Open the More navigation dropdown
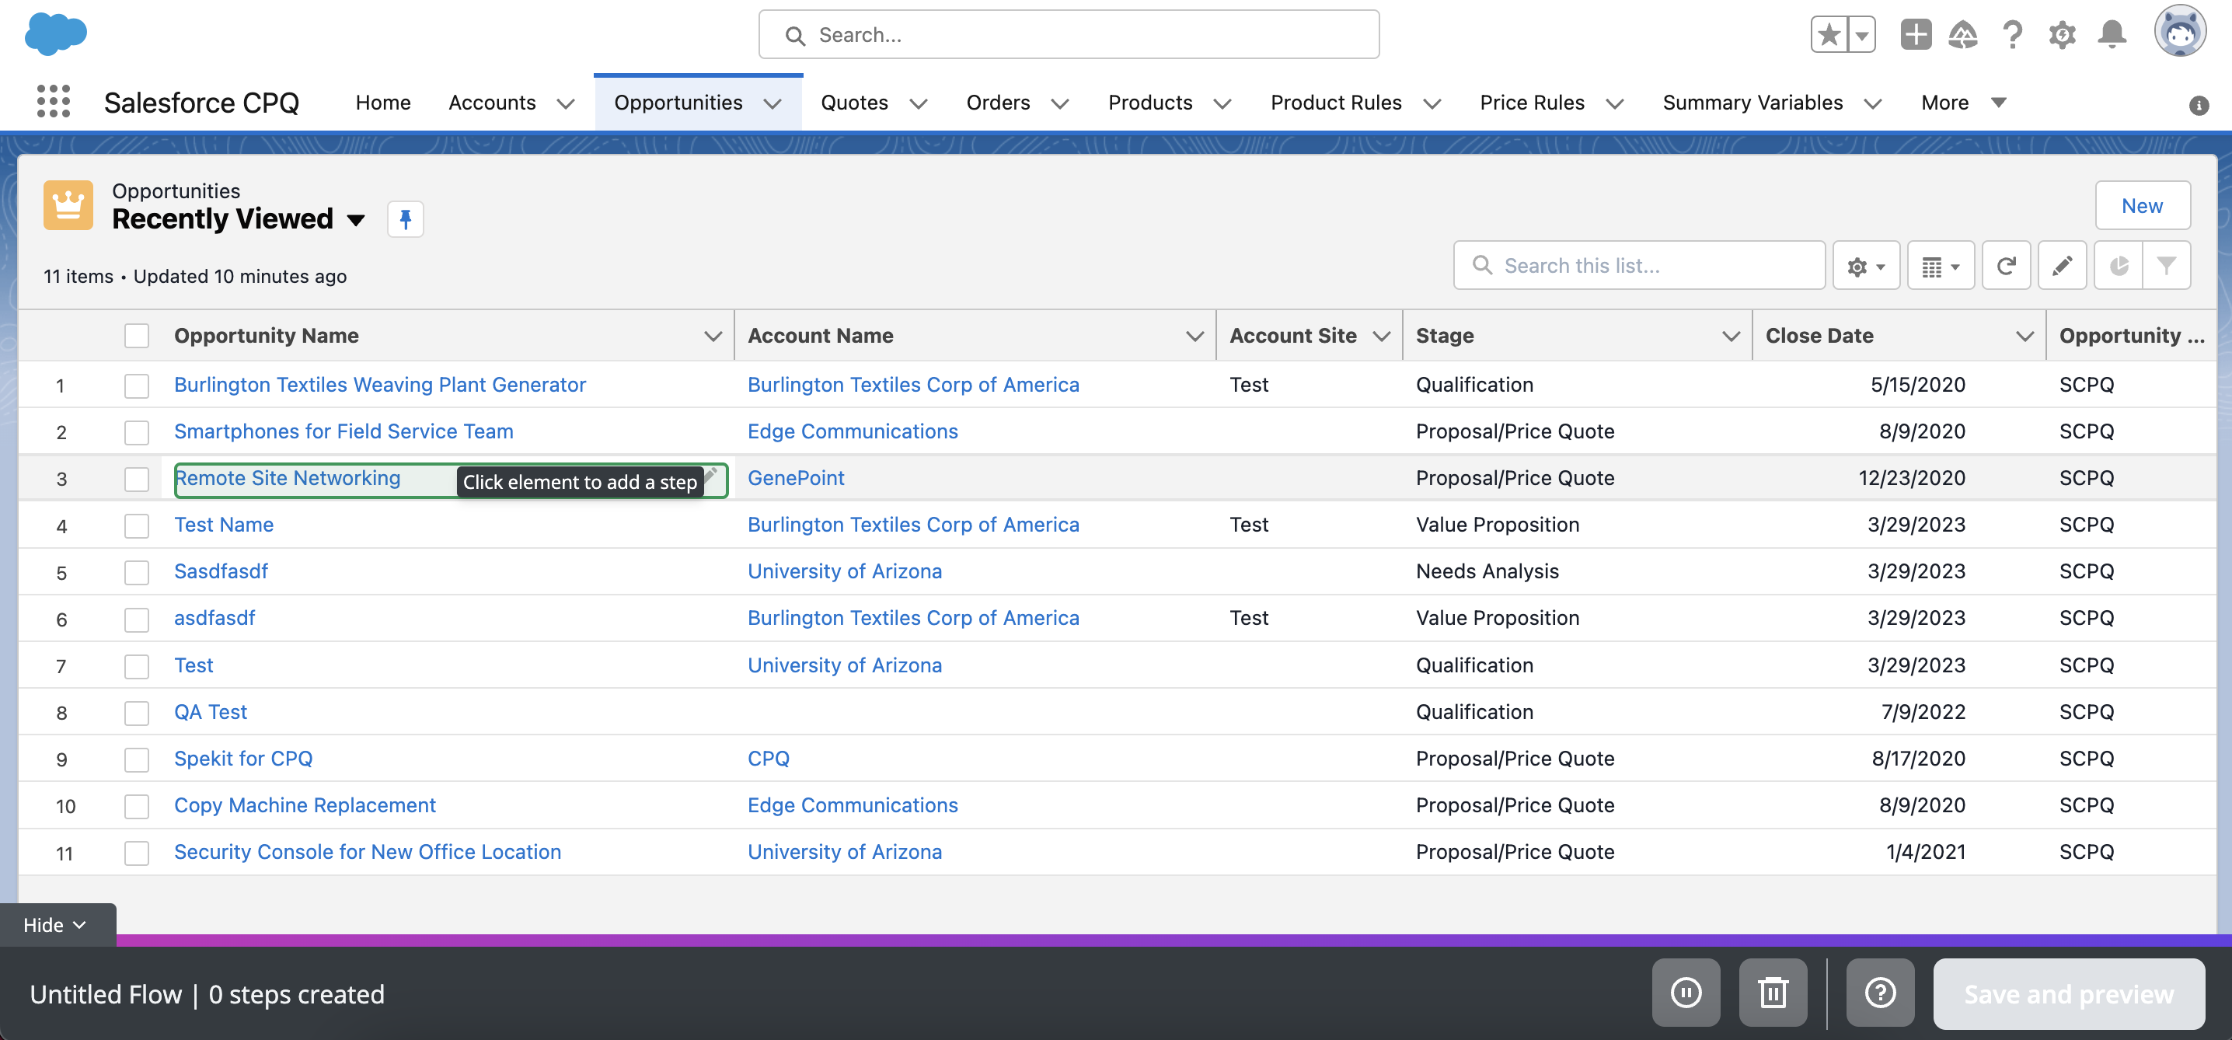Screen dimensions: 2232x1040 click(1963, 103)
